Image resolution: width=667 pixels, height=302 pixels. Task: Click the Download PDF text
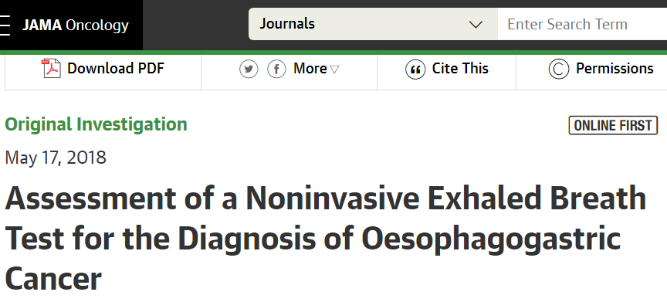(116, 69)
